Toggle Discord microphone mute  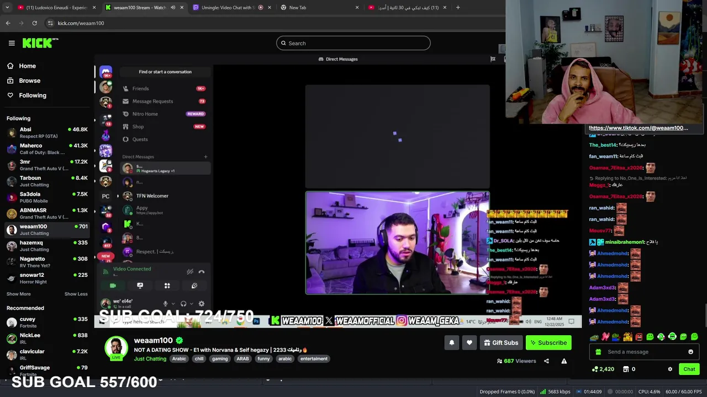click(165, 303)
